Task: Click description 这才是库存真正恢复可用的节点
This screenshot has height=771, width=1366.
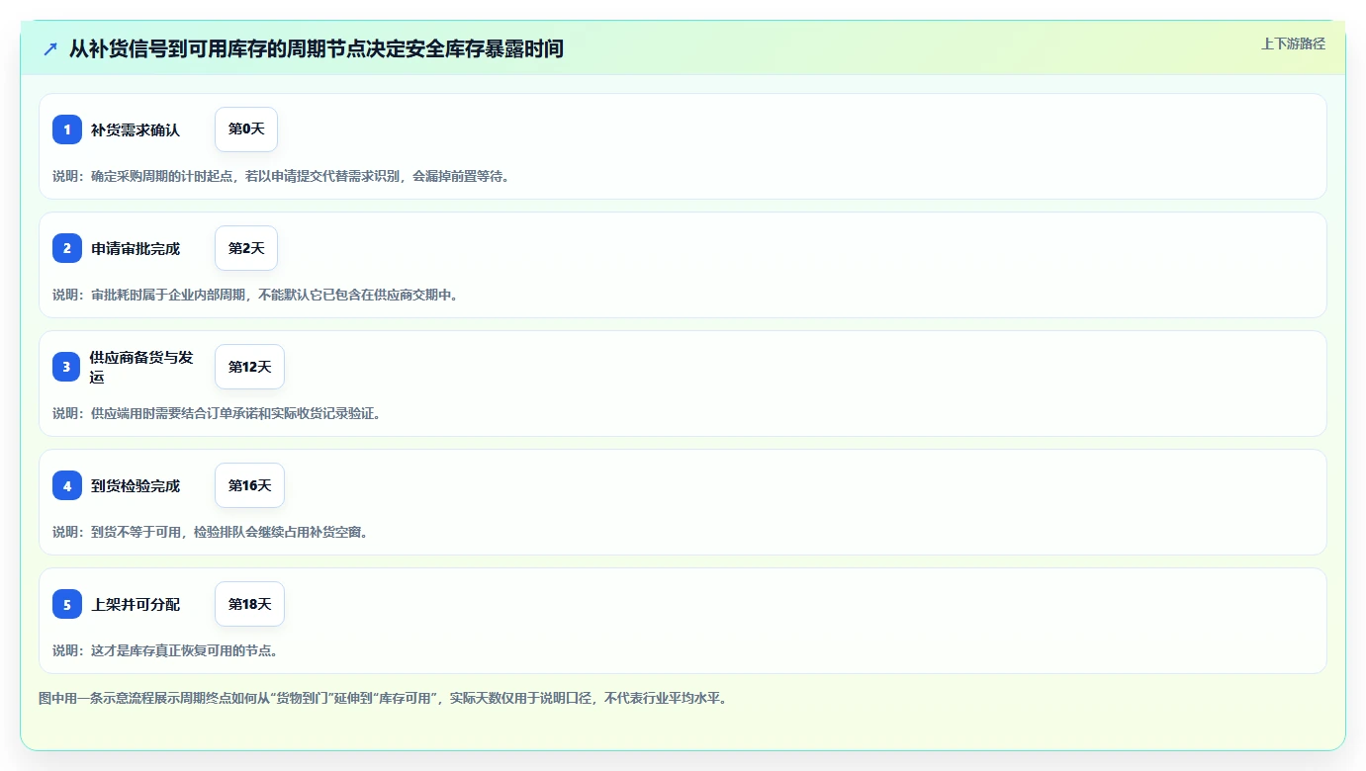Action: (165, 650)
